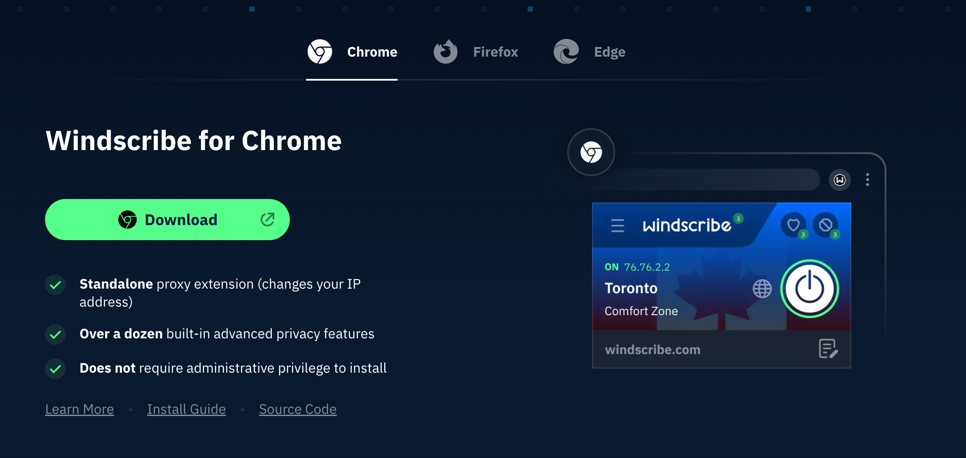Click the green Download button
The image size is (966, 458).
point(167,219)
